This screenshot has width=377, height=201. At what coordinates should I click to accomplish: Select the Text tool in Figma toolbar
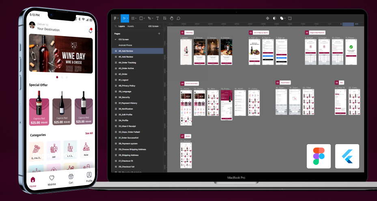[157, 18]
